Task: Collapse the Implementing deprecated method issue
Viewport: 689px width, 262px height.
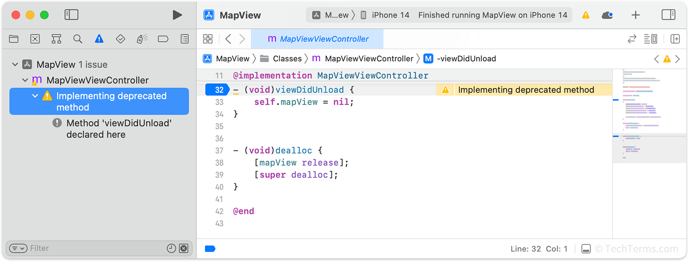Action: pos(35,96)
